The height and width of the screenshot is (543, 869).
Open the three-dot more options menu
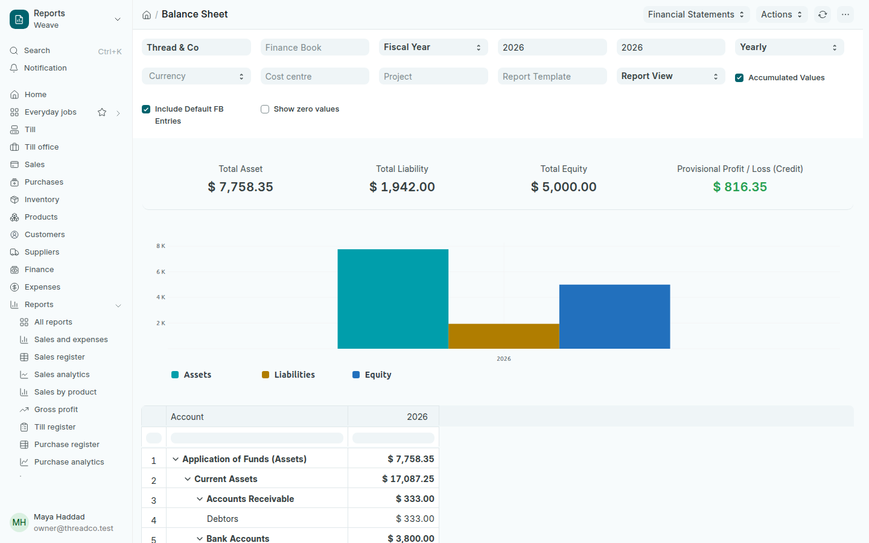pyautogui.click(x=845, y=14)
